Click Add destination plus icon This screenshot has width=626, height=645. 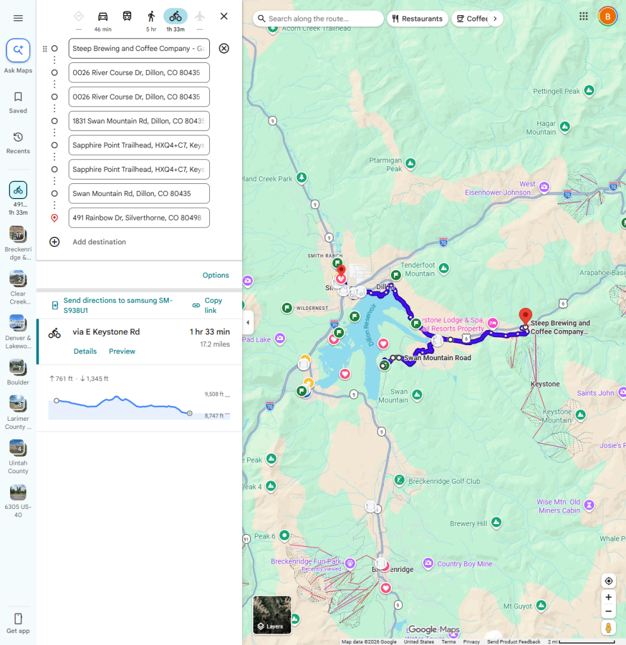[54, 242]
